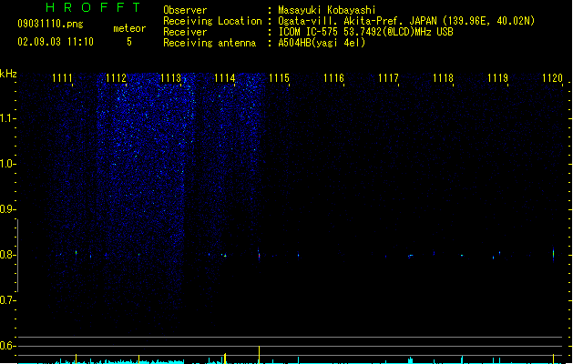Viewport: 573px width, 364px height.
Task: Click time marker 1115
Action: (x=279, y=78)
